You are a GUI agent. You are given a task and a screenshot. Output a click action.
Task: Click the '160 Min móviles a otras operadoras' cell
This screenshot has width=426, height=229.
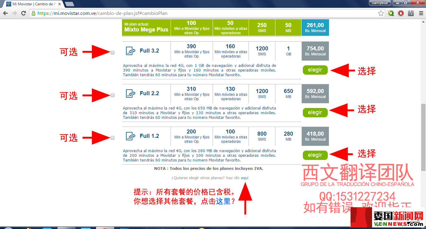[x=231, y=51]
